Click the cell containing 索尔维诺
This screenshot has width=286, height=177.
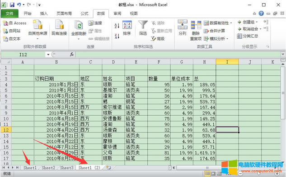click(x=113, y=107)
